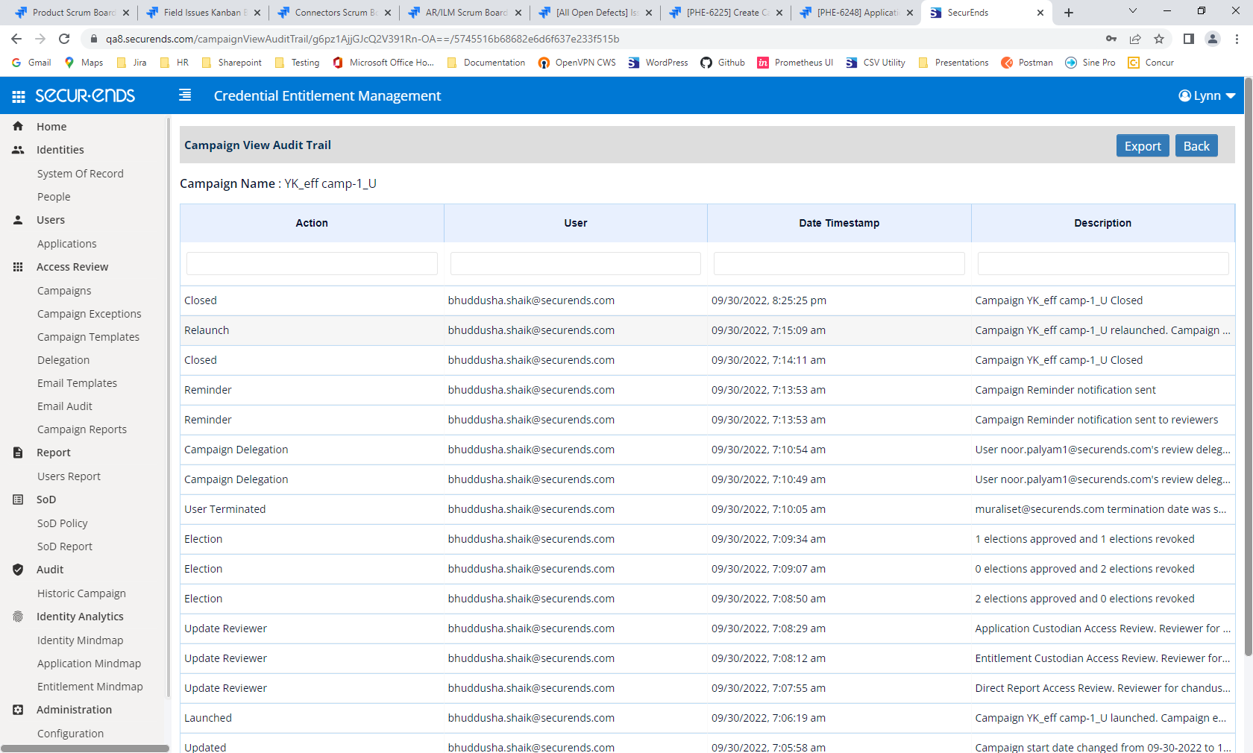Click the Access Review grid icon
This screenshot has height=753, width=1253.
pos(17,266)
